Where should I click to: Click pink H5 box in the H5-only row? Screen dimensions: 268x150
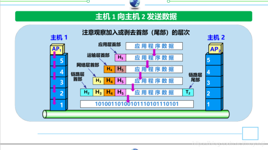point(120,58)
